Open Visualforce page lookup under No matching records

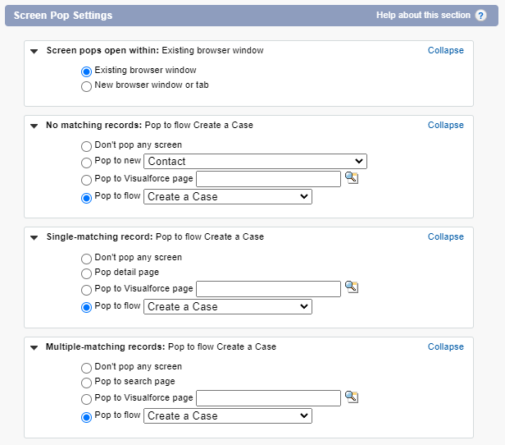[x=352, y=177]
